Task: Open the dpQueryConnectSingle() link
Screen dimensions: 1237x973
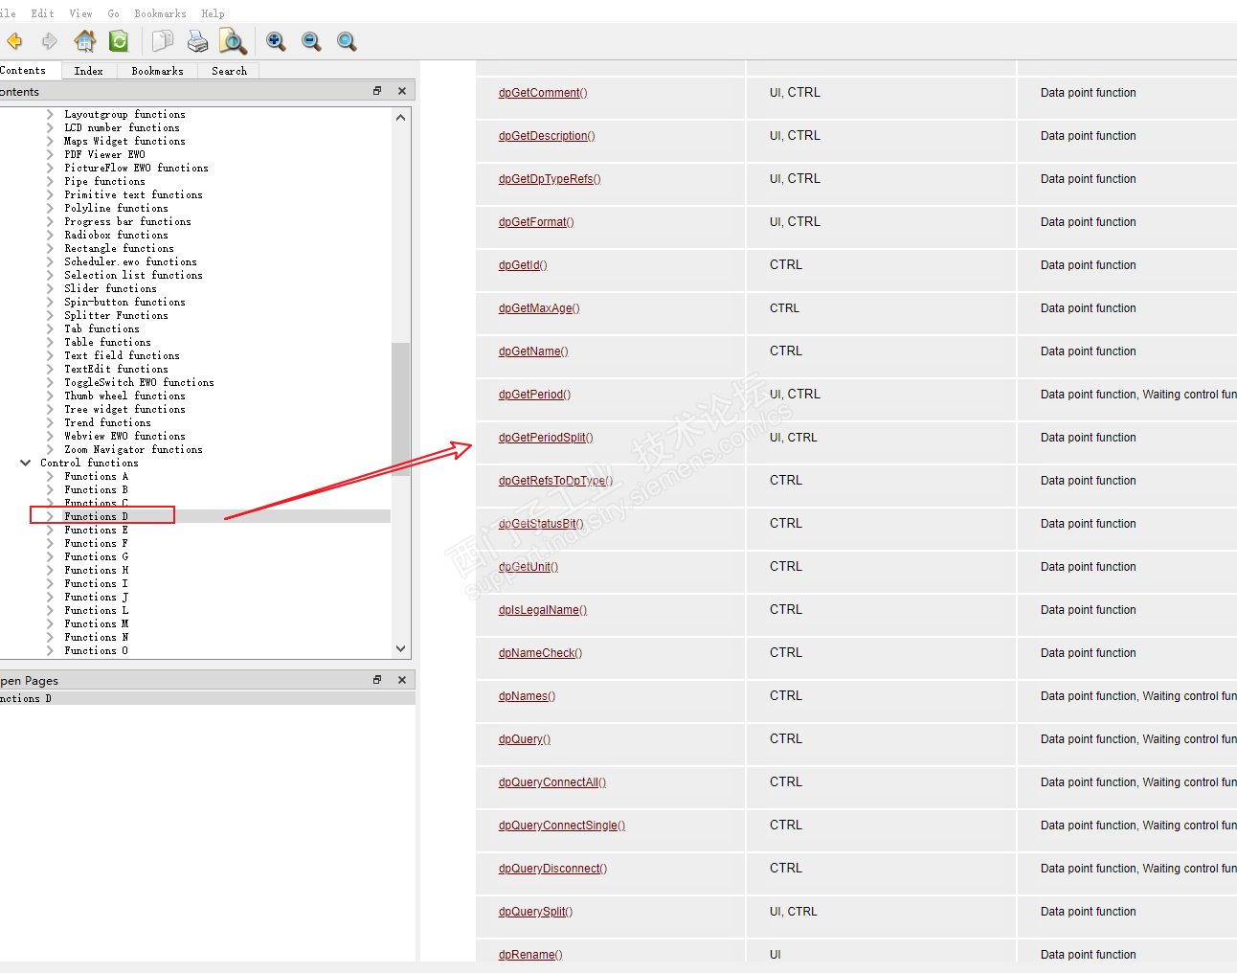Action: pyautogui.click(x=562, y=826)
